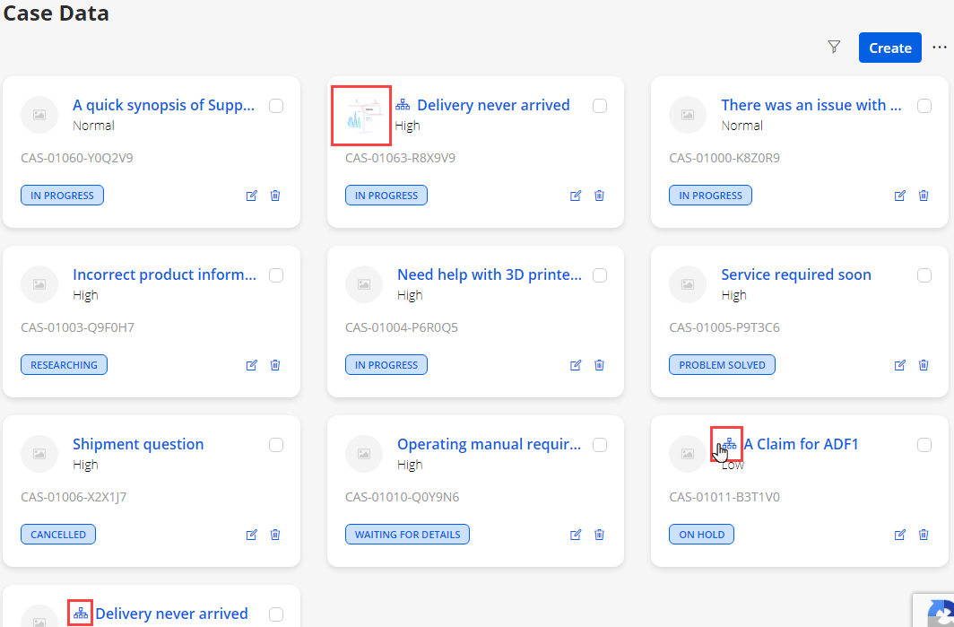Select the A quick synopsis case checkbox

coord(276,106)
